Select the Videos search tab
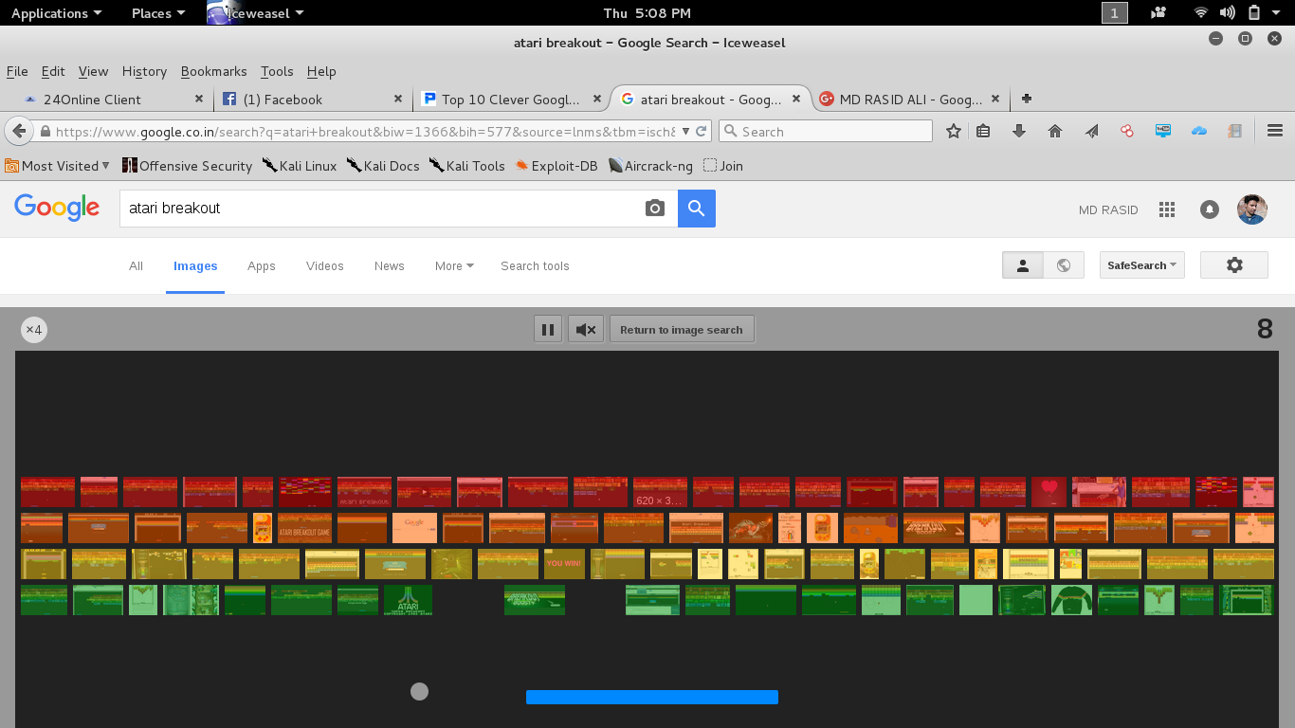Screen dimensions: 1295x728 [325, 266]
